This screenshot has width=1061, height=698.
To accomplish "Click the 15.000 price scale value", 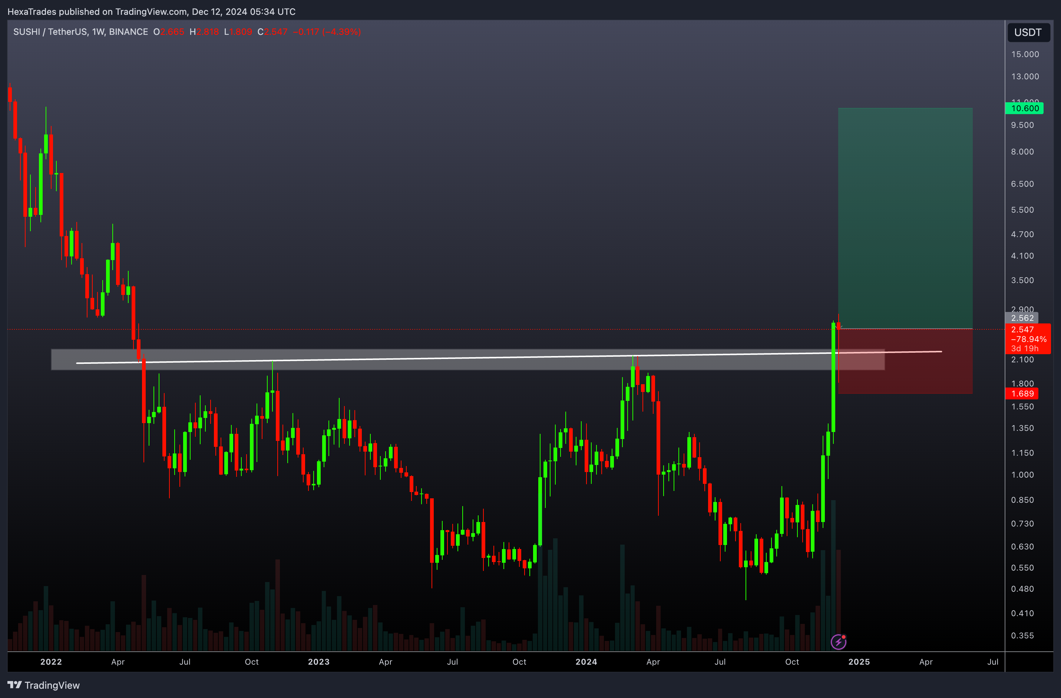I will click(1025, 54).
